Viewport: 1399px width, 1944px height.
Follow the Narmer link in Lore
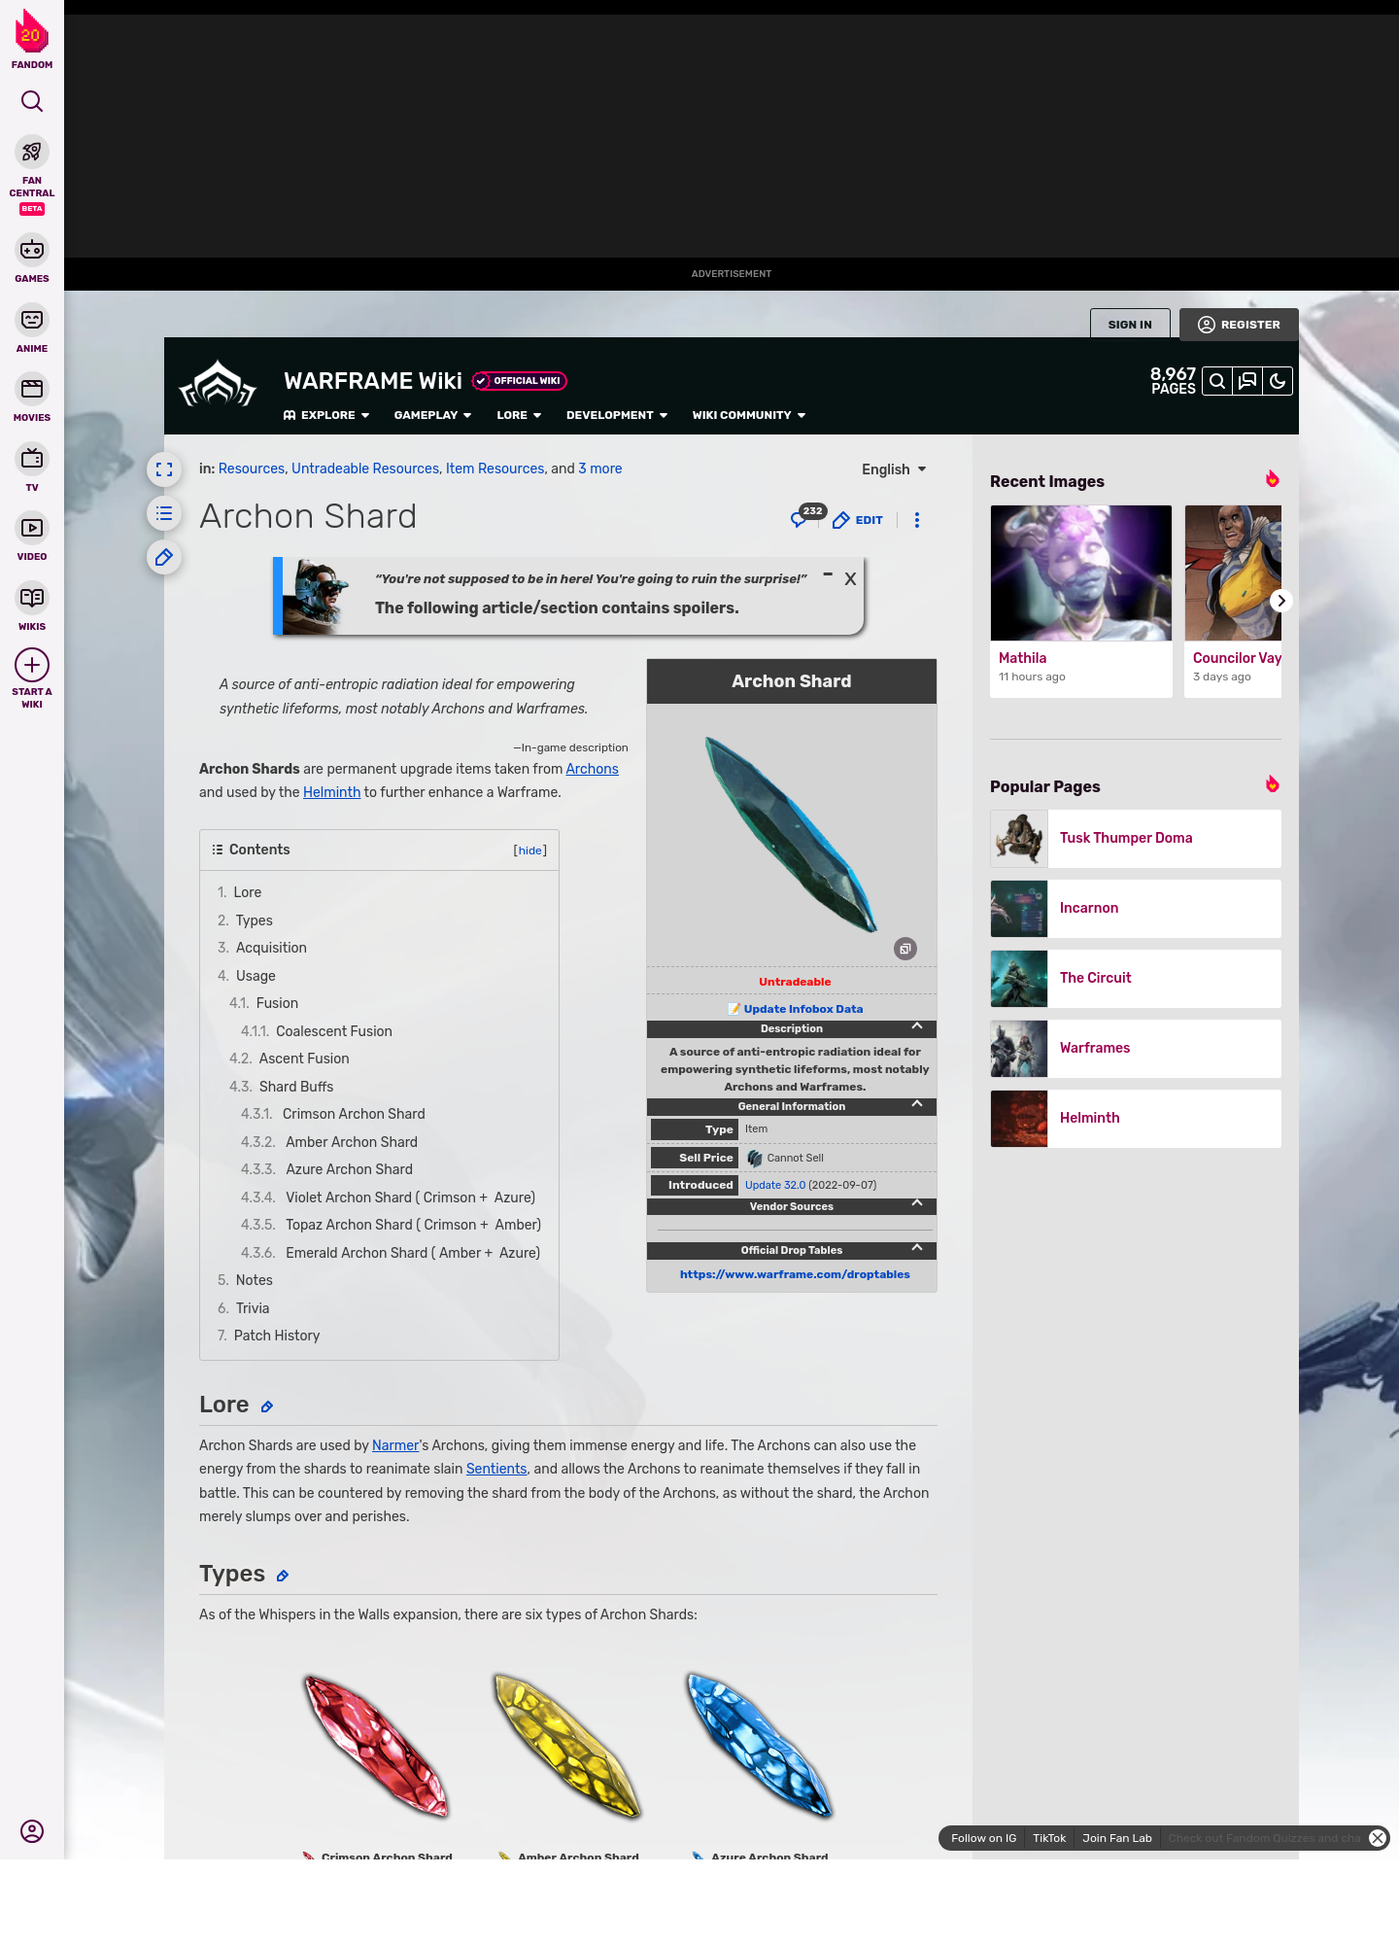pos(395,1445)
